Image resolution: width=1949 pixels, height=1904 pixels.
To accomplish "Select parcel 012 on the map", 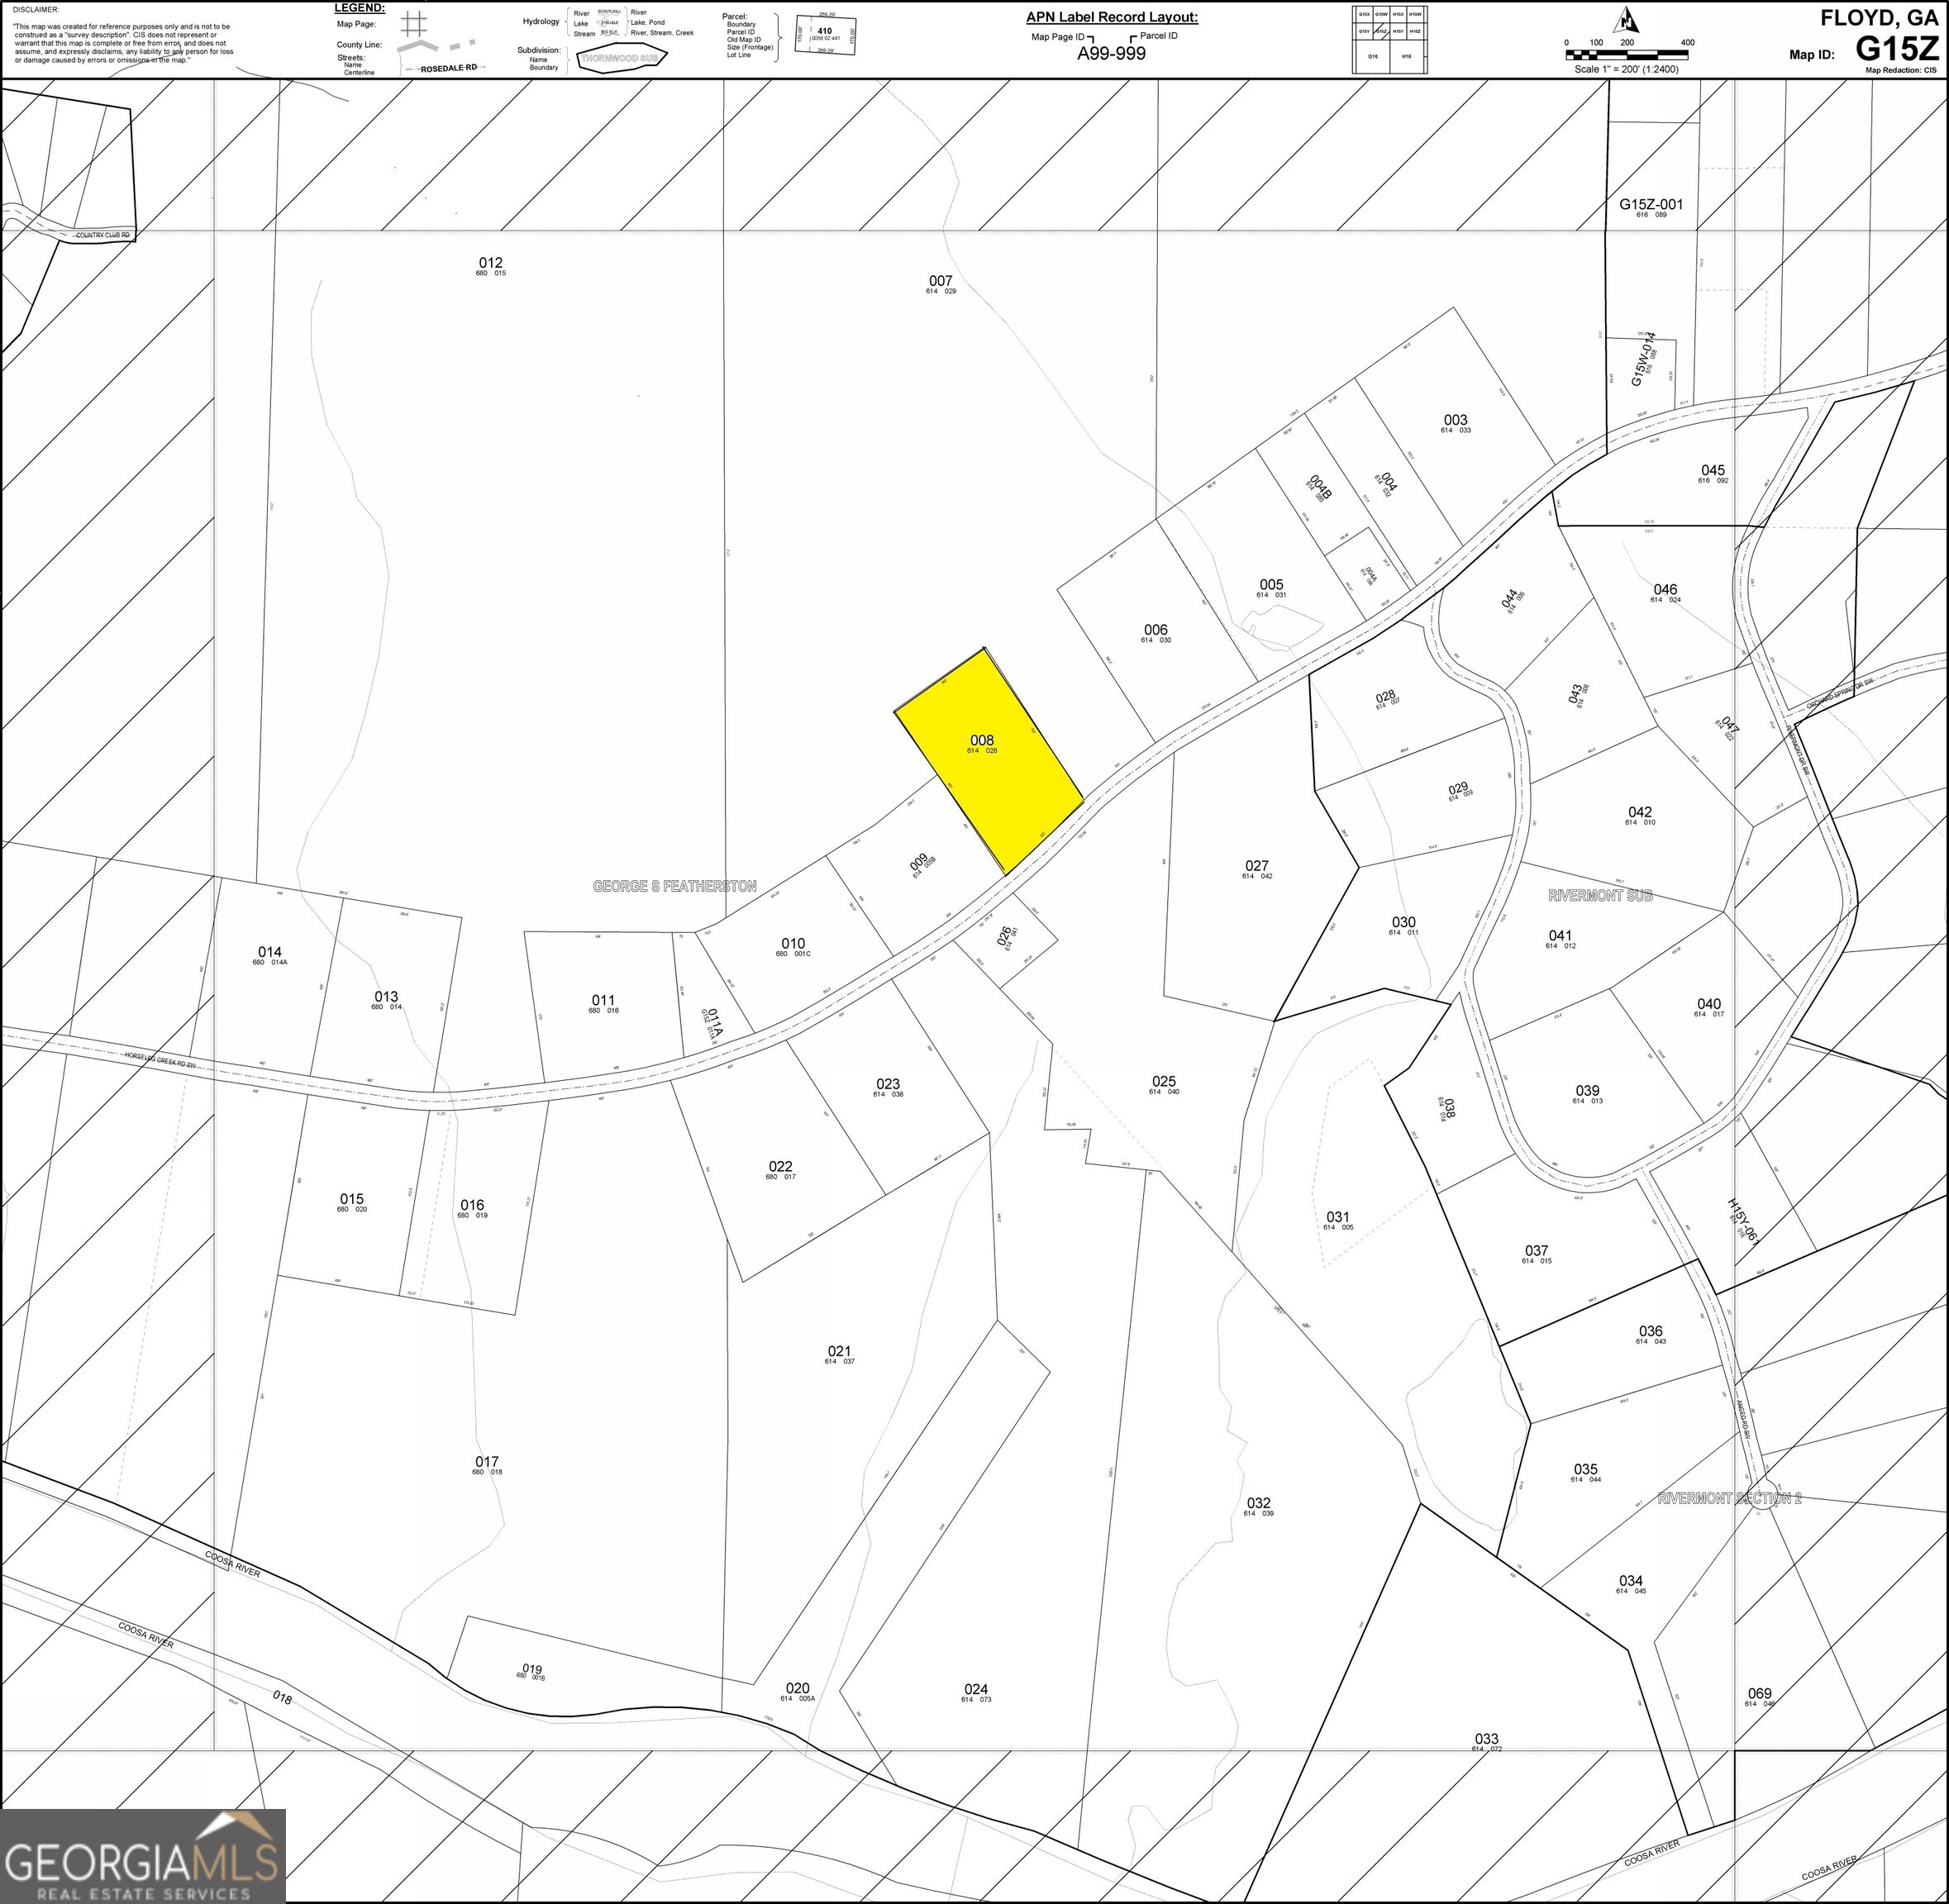I will (x=490, y=264).
